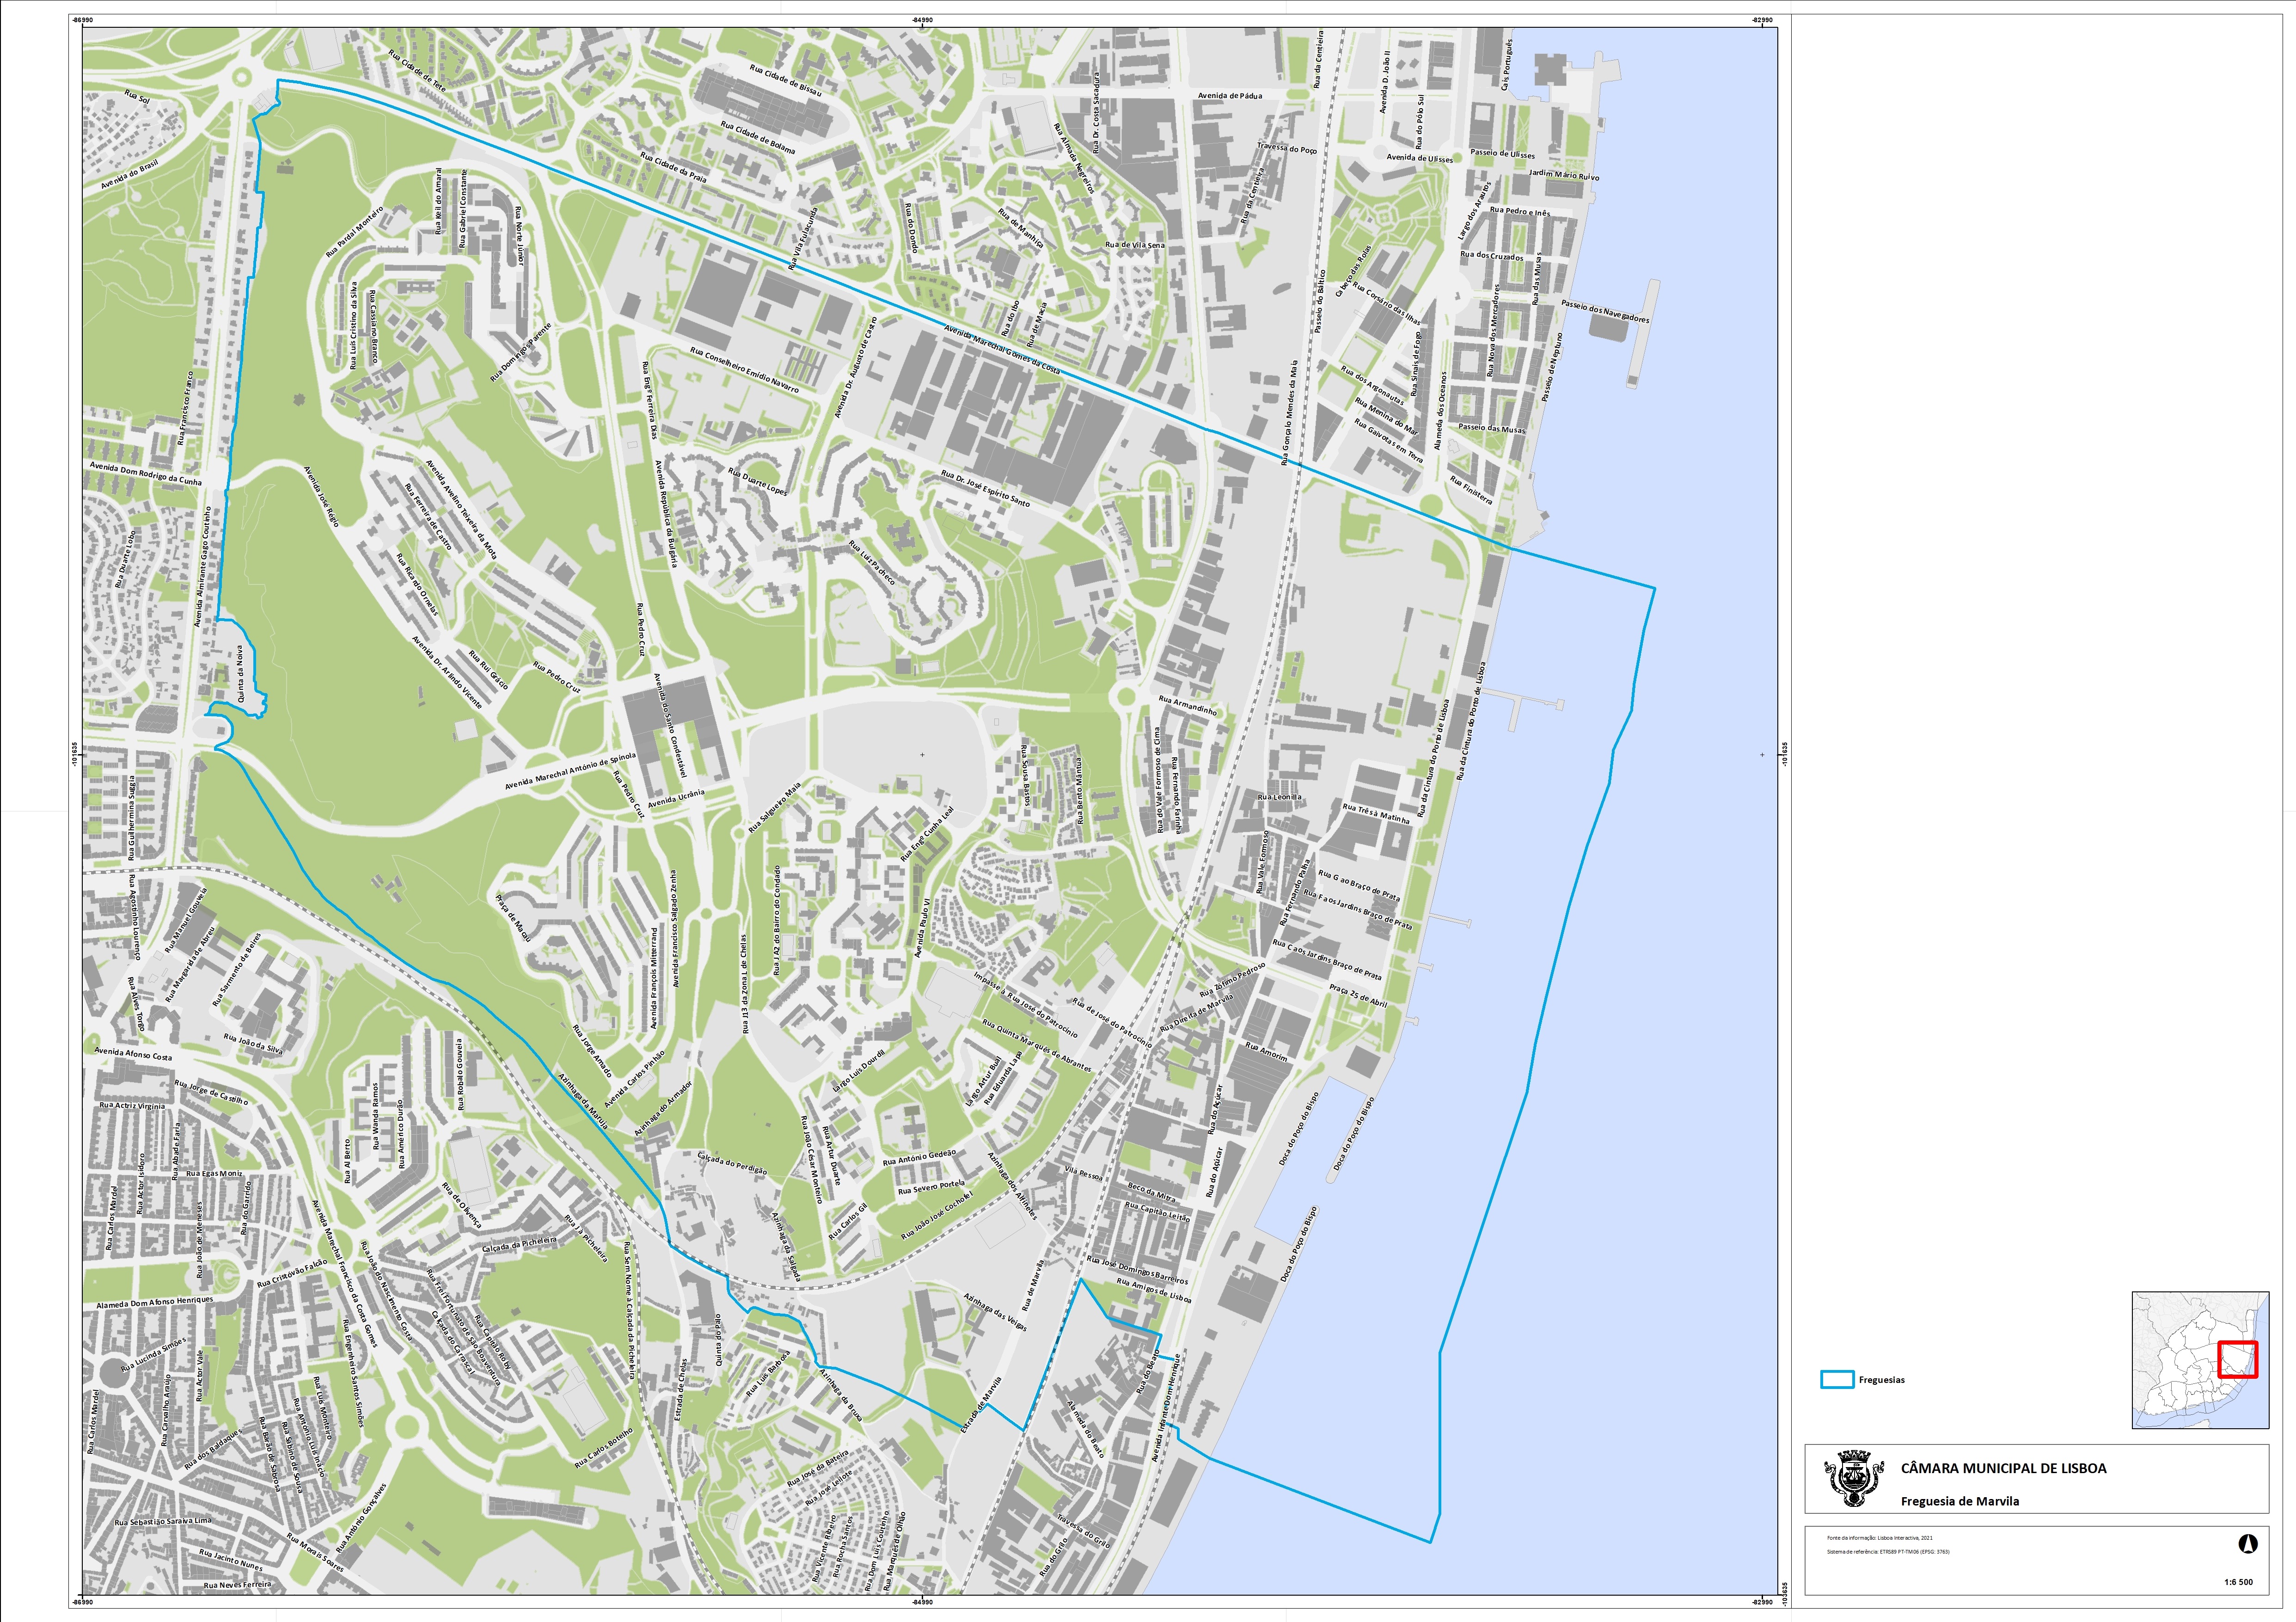
Task: Click the 'Avenida Paulo VI' label
Action: click(923, 927)
